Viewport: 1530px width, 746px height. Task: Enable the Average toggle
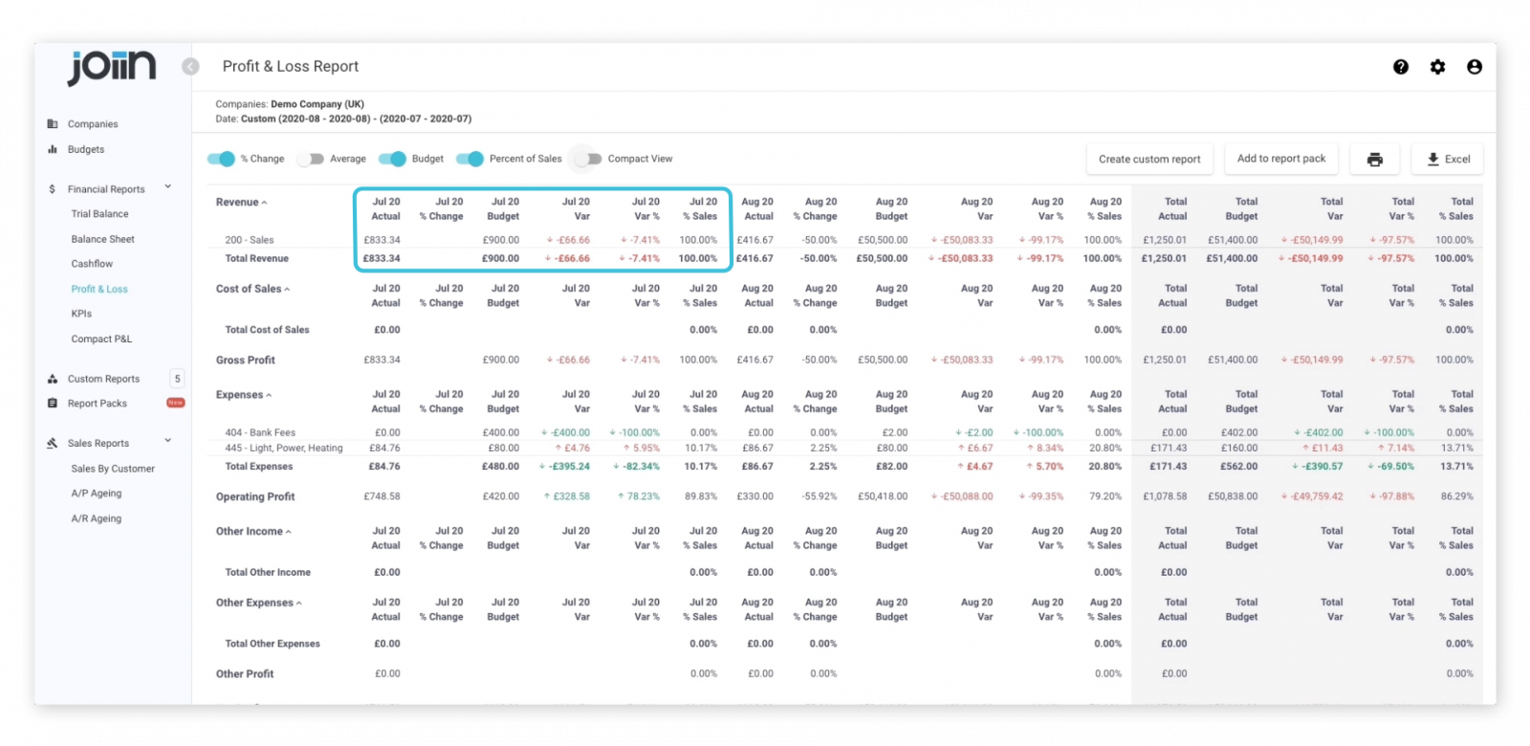pos(311,159)
